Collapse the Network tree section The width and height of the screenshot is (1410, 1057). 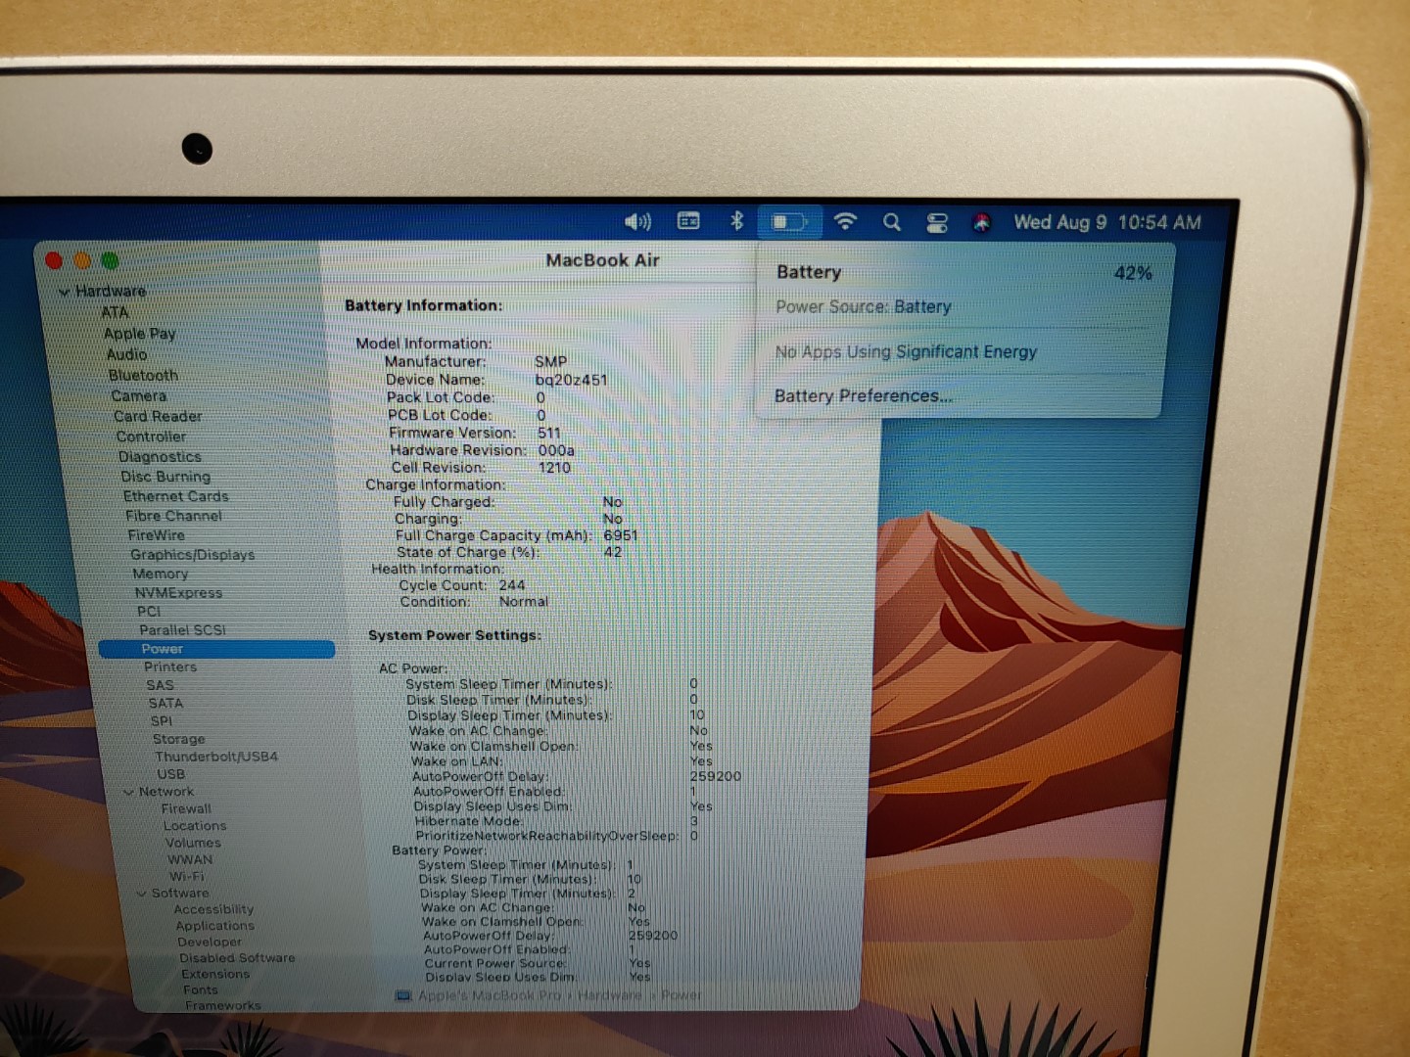click(x=129, y=792)
